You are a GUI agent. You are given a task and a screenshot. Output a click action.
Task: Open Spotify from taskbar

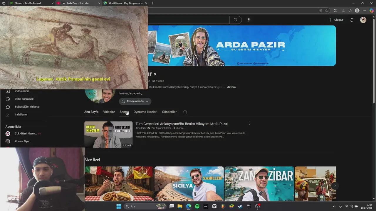click(x=197, y=206)
